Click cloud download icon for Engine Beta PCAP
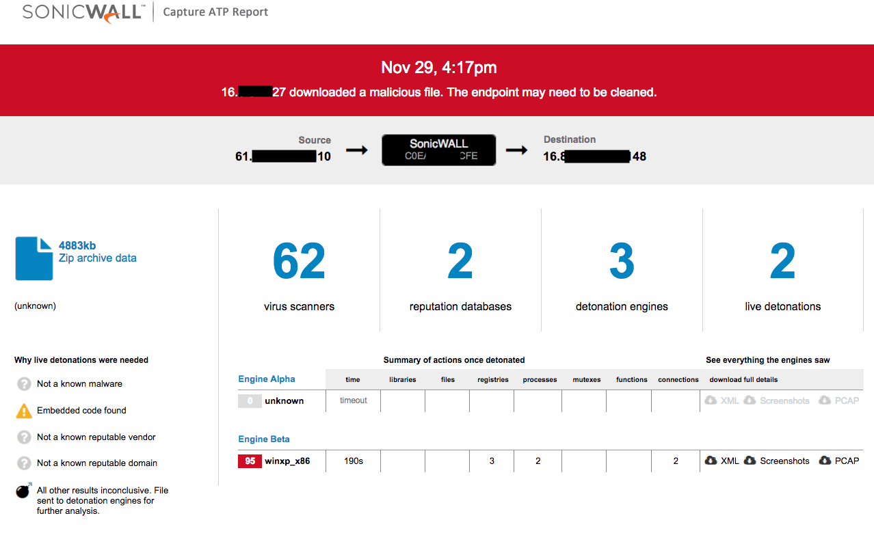The image size is (874, 559). [x=825, y=461]
